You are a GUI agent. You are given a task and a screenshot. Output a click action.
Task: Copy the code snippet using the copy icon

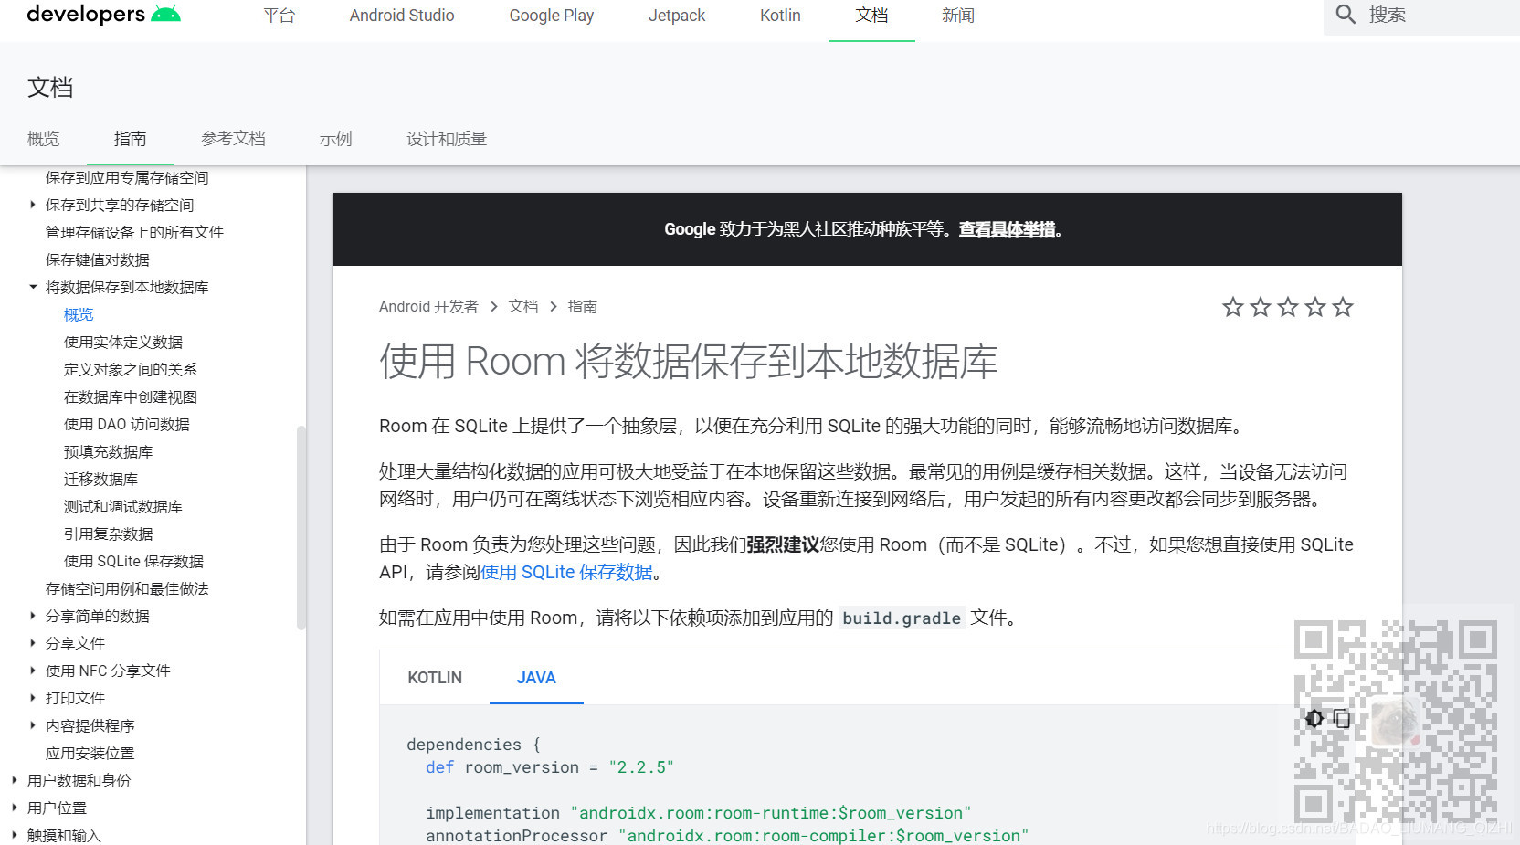point(1341,719)
